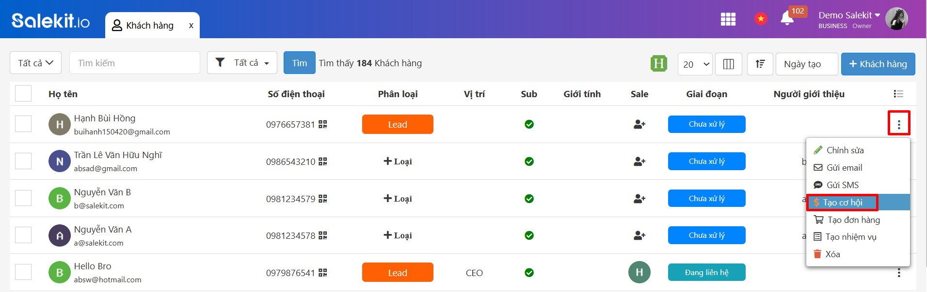Select the Hạnh Bùi Hồng row checkbox
The width and height of the screenshot is (927, 292).
pos(23,124)
